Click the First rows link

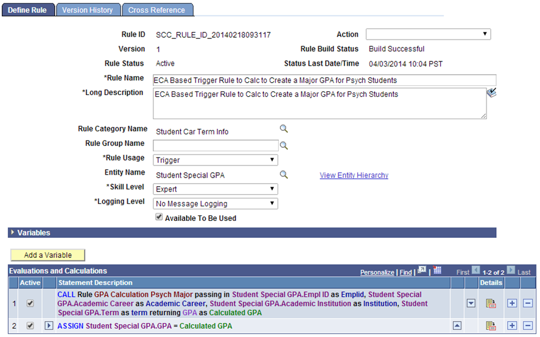coord(463,273)
